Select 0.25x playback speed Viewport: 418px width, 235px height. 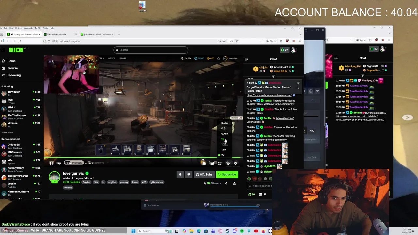pos(225,123)
